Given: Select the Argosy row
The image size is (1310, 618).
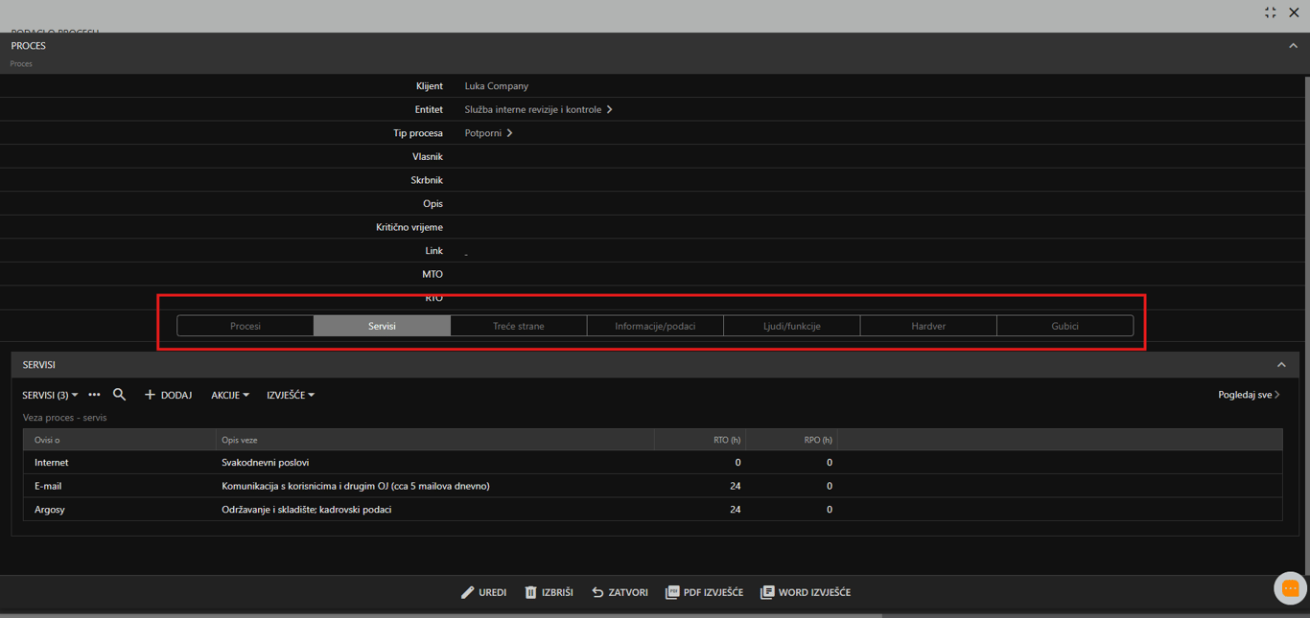Looking at the screenshot, I should click(653, 510).
